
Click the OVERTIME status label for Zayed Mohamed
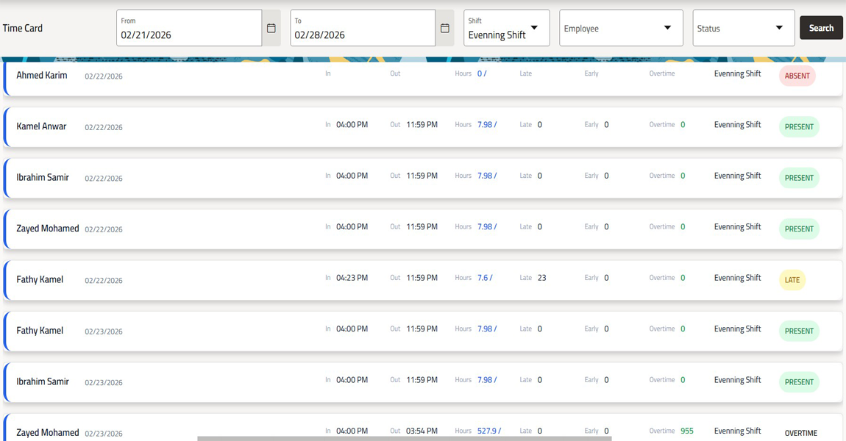point(800,434)
